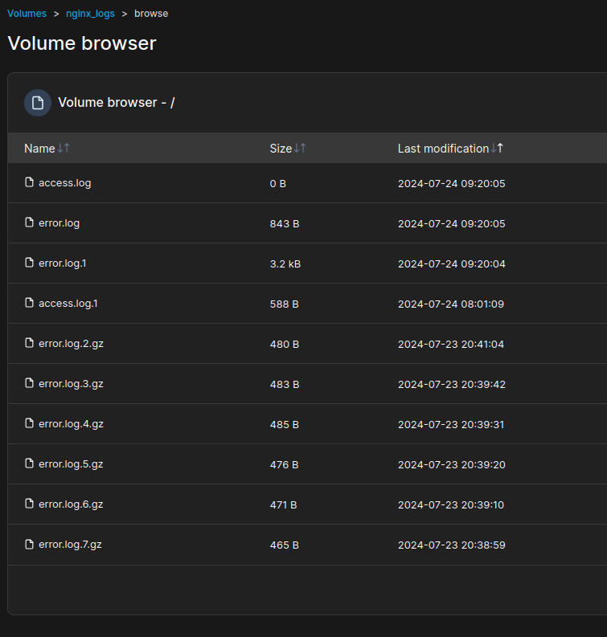Open nginx_logs breadcrumb link
Viewport: 607px width, 637px height.
point(90,14)
